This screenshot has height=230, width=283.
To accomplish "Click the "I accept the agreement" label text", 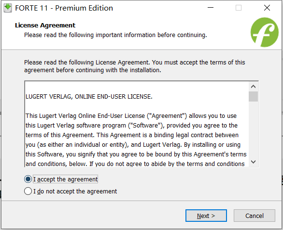I will point(66,179).
